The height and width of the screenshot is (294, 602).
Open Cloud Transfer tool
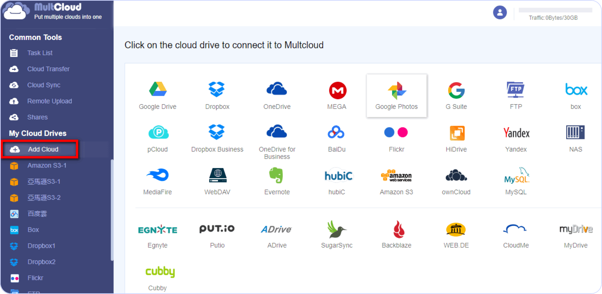coord(48,69)
